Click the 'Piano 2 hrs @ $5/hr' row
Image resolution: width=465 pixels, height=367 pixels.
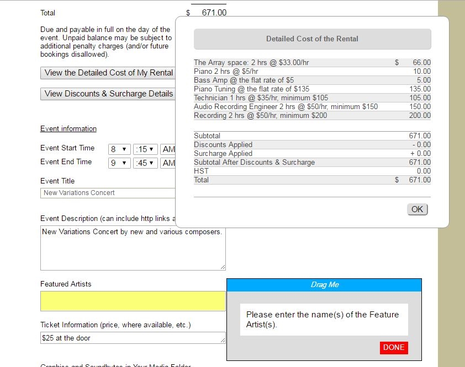(312, 71)
